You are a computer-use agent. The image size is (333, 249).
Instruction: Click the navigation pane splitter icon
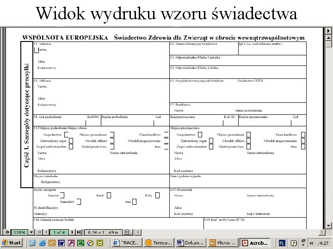pos(7,232)
